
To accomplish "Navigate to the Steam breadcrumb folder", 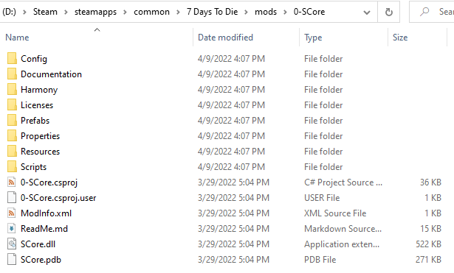I will [x=45, y=12].
